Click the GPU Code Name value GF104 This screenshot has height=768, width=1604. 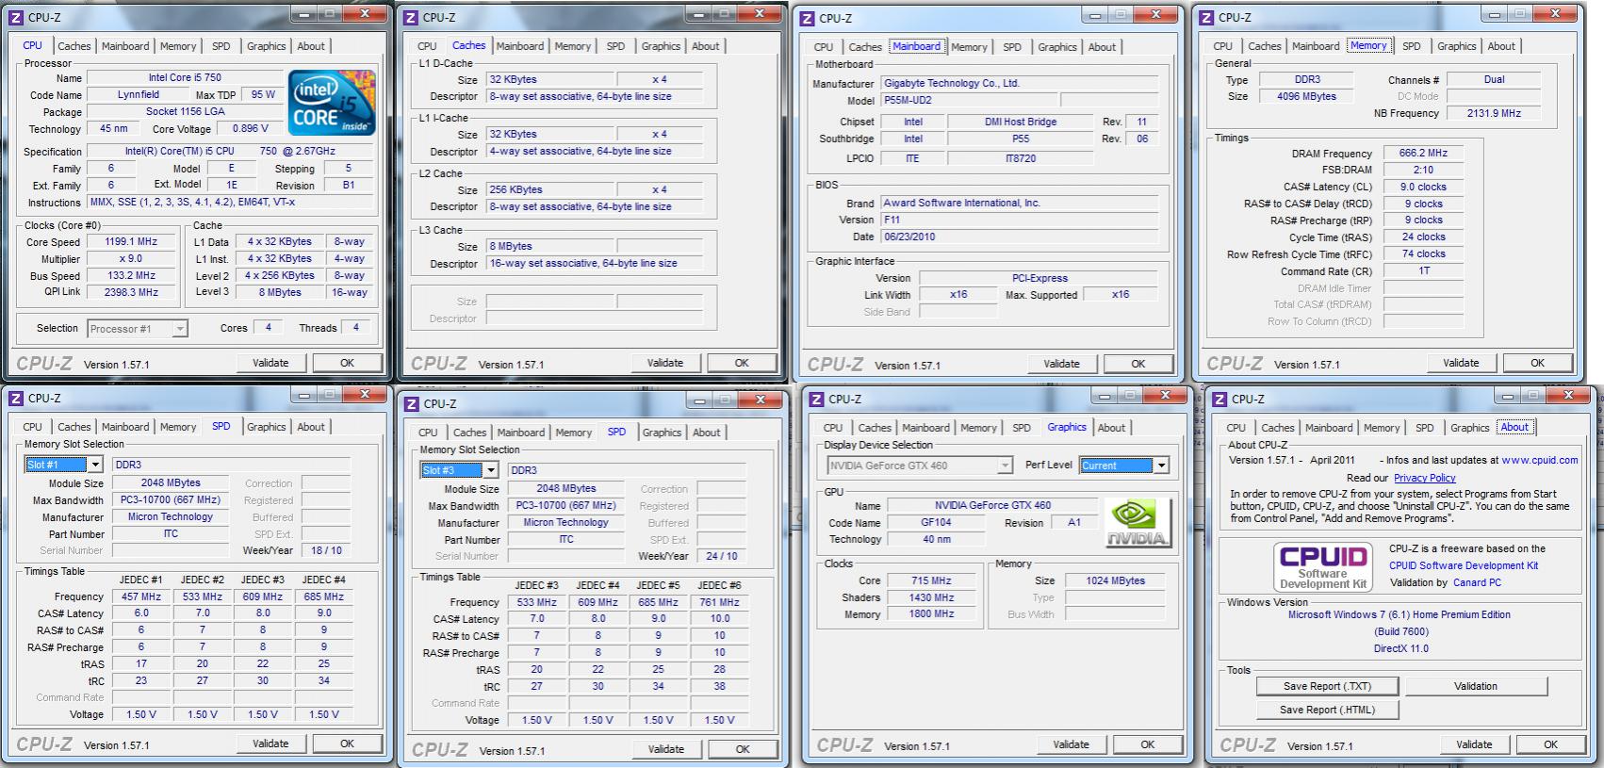pos(936,523)
